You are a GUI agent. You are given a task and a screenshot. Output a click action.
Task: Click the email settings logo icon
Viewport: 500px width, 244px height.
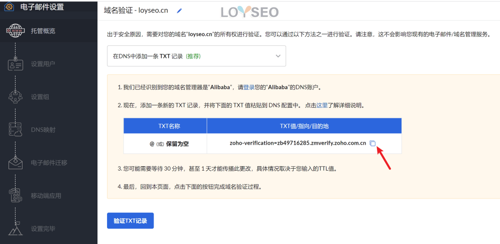[8, 6]
